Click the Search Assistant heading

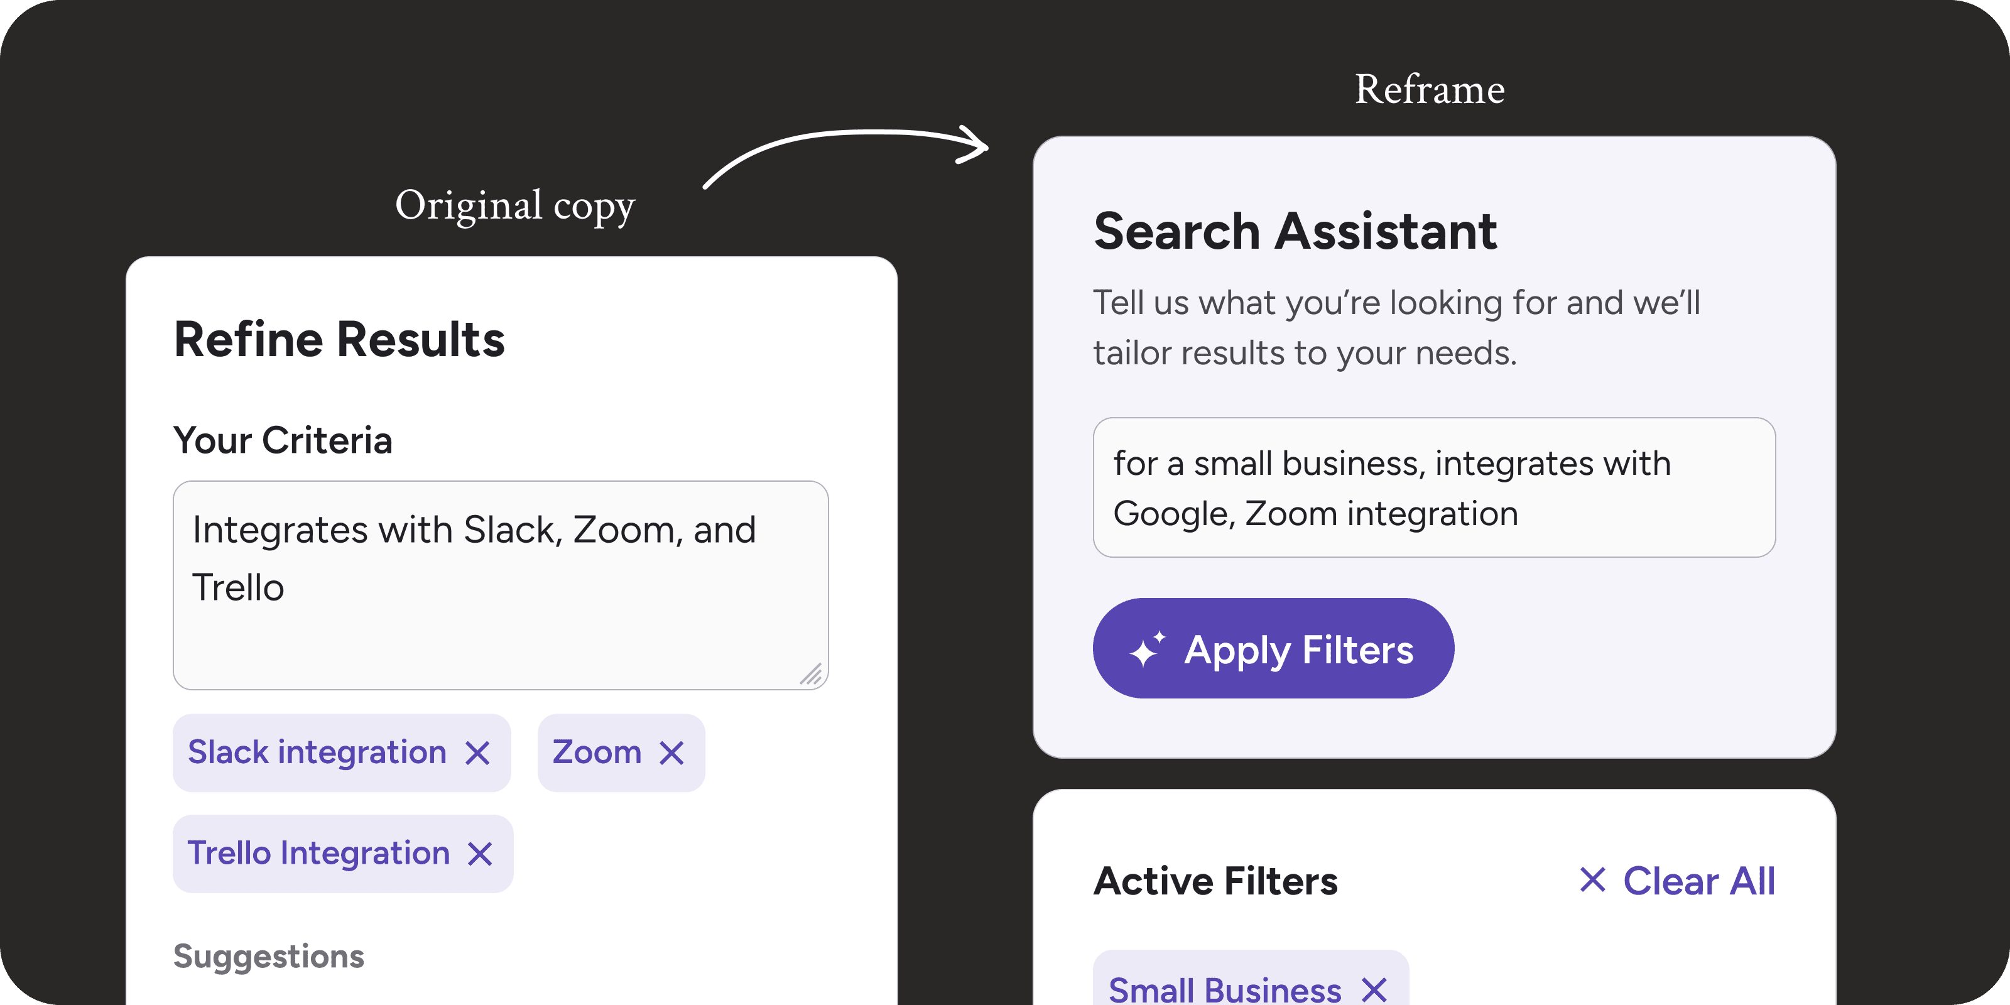tap(1295, 232)
